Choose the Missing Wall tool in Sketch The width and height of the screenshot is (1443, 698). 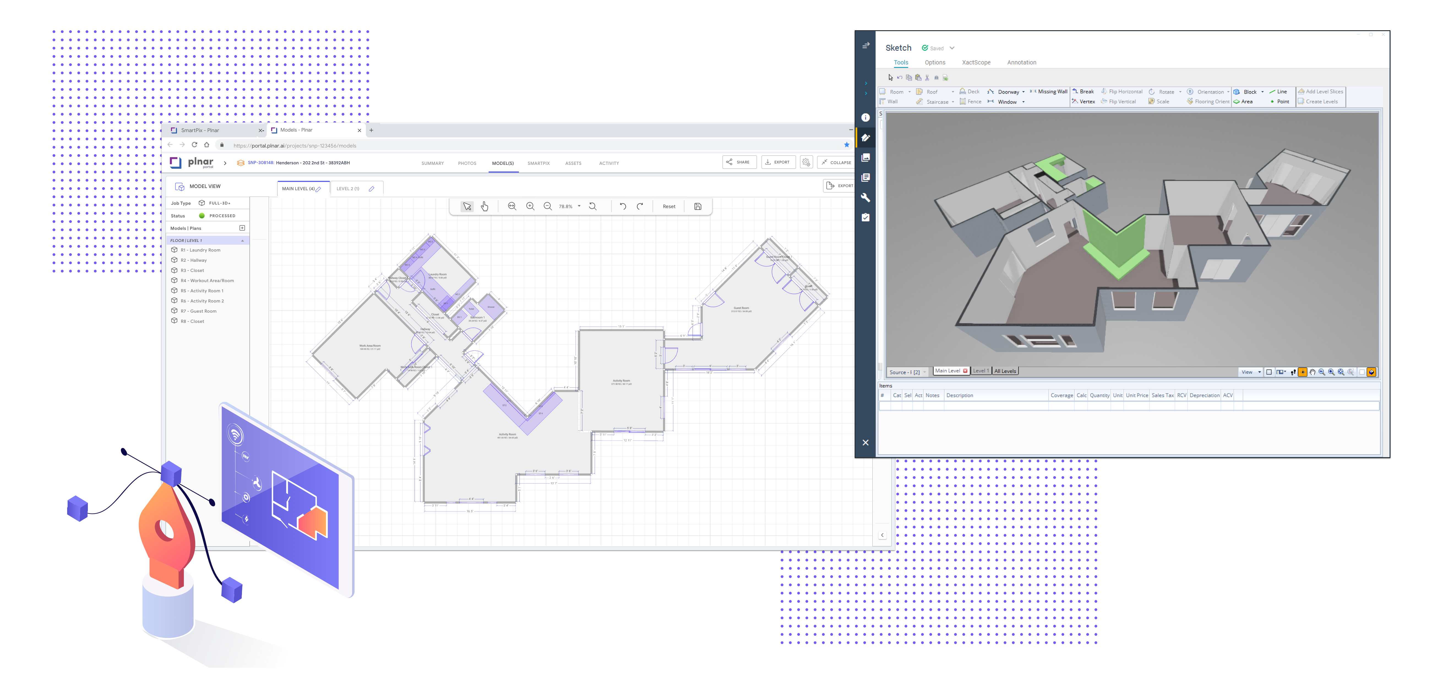[x=1049, y=91]
